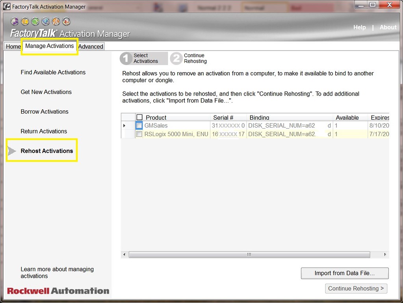
Task: Go to Borrow Activations
Action: point(45,112)
